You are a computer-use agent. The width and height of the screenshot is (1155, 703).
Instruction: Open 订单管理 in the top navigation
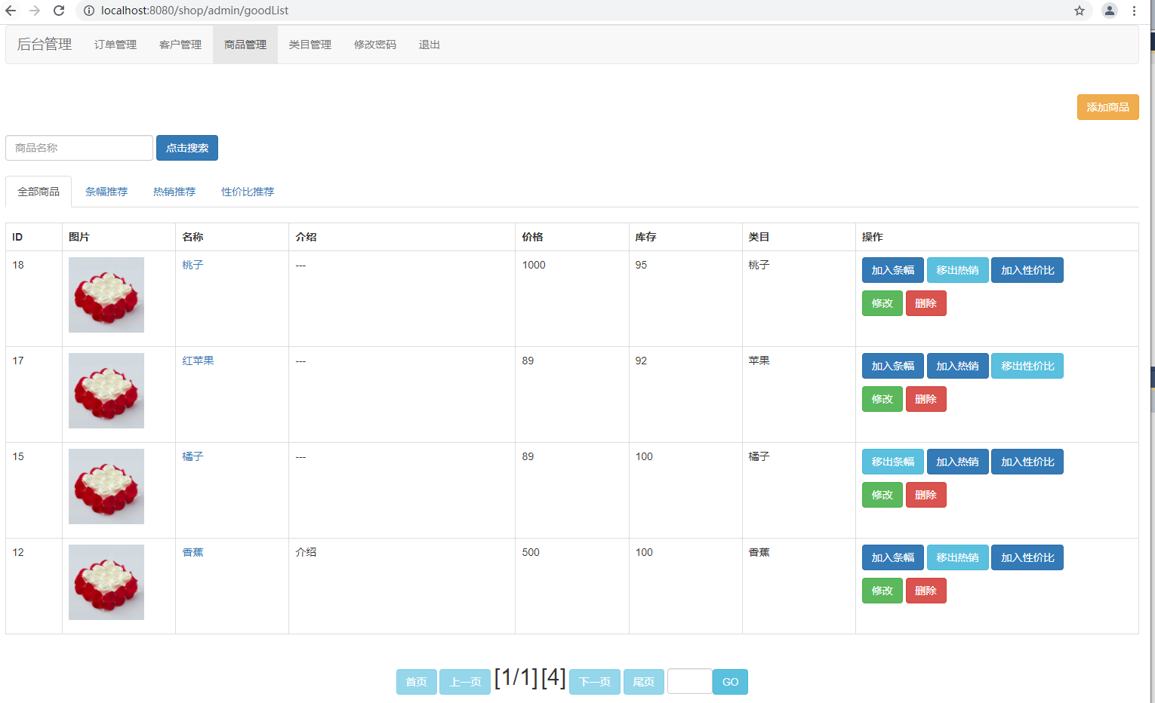click(115, 45)
